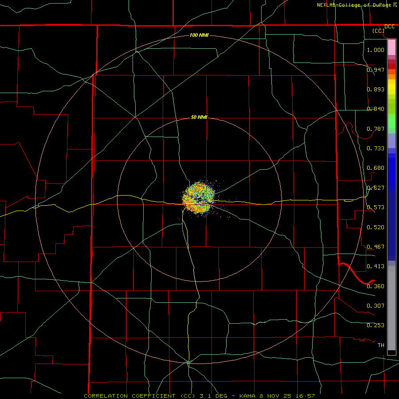Select the 0.840 scale value
399x399 pixels.
376,109
